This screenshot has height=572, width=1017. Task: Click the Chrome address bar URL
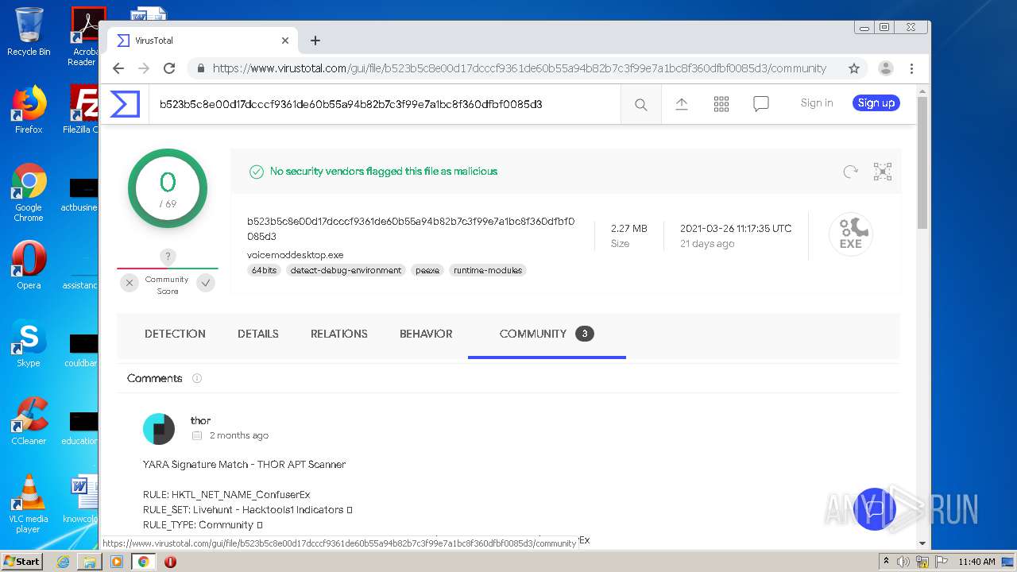(x=520, y=68)
